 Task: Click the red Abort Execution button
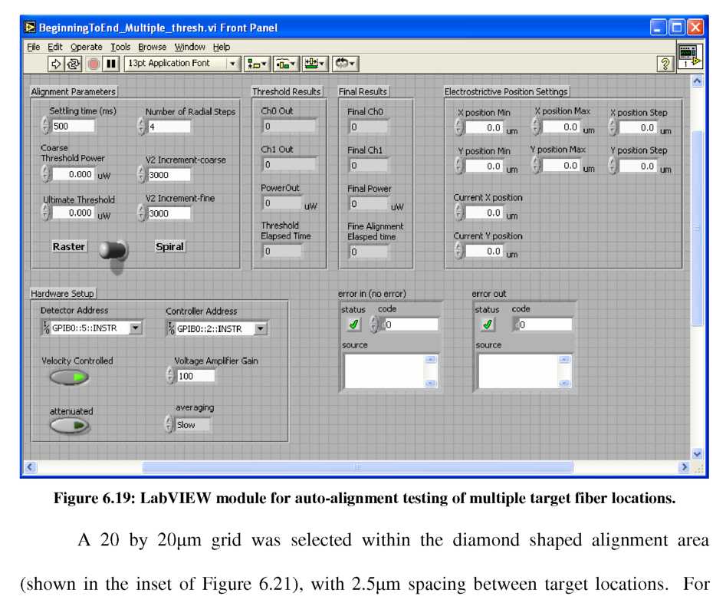[x=93, y=64]
